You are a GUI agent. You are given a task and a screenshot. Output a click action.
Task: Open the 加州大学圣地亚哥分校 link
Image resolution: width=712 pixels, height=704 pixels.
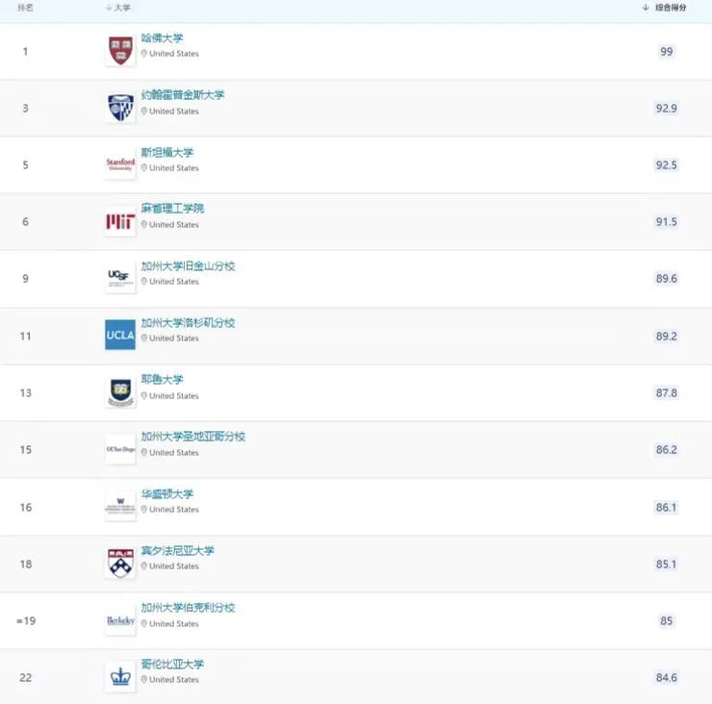[x=192, y=437]
